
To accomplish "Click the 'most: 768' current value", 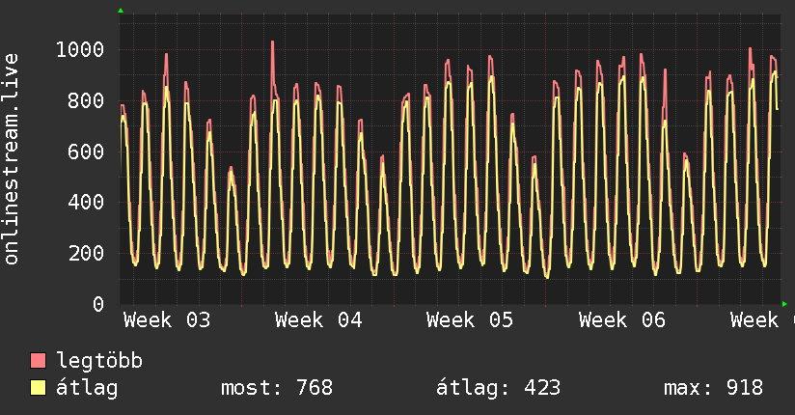I will (277, 388).
